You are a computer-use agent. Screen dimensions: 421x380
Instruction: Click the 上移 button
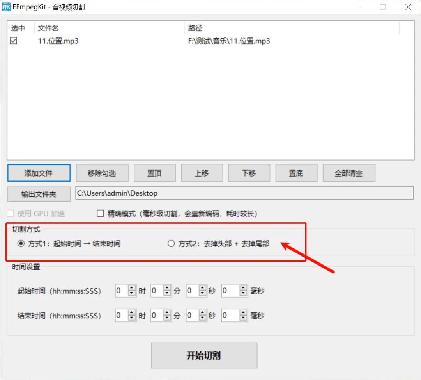click(x=202, y=173)
